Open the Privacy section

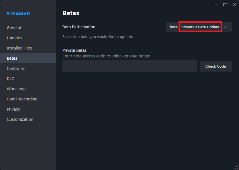pos(13,109)
